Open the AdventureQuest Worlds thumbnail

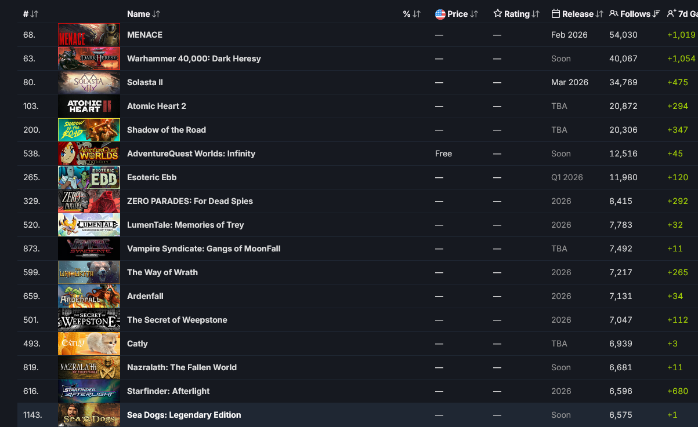coord(89,154)
